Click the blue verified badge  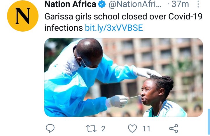(102, 4)
